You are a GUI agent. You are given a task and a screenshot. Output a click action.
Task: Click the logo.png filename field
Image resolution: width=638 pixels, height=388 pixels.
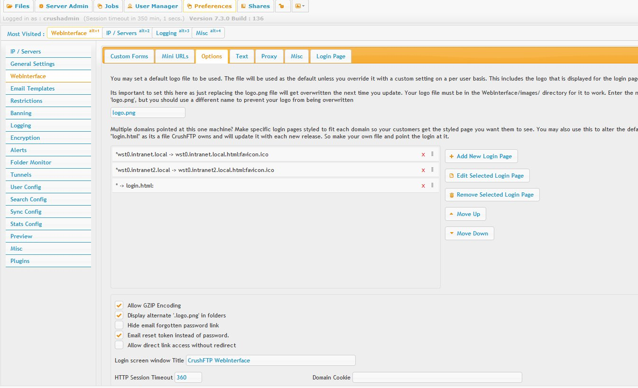pos(148,113)
